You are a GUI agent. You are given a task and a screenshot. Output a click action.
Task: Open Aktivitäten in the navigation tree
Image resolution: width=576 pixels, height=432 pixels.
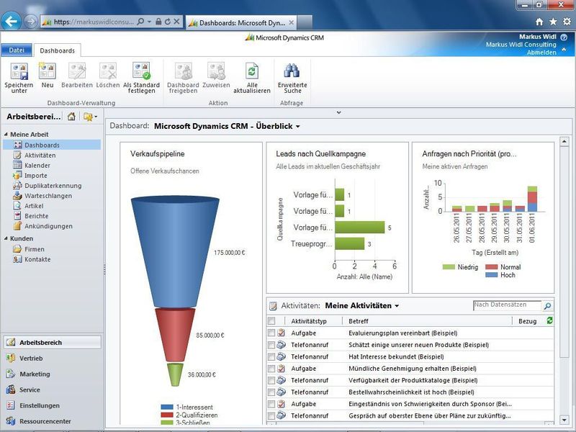pos(40,155)
